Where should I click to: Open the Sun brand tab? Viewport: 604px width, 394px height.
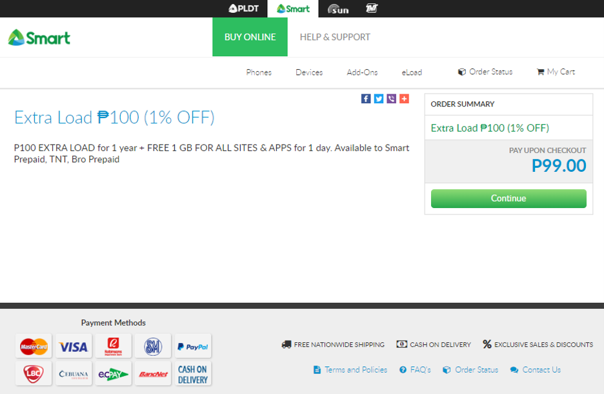click(x=338, y=9)
